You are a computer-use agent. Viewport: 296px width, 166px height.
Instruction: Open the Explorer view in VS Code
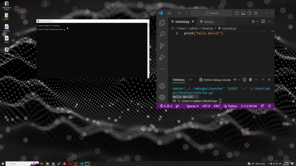coord(162,23)
